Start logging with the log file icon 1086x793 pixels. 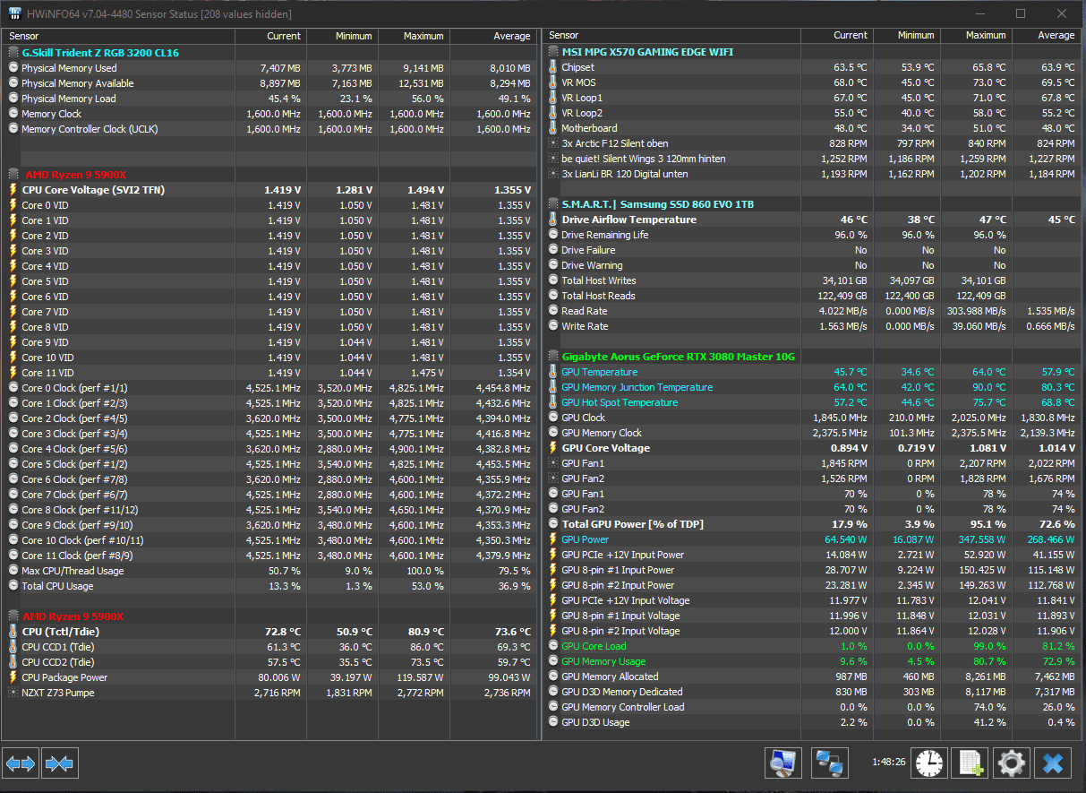click(x=971, y=763)
